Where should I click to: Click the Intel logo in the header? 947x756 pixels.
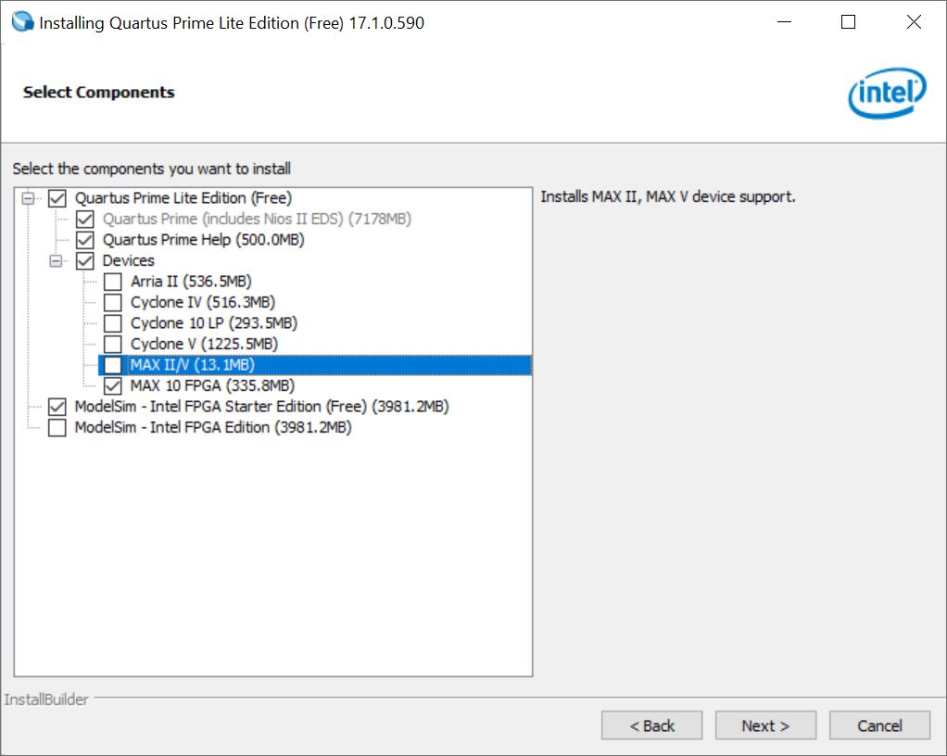point(886,93)
